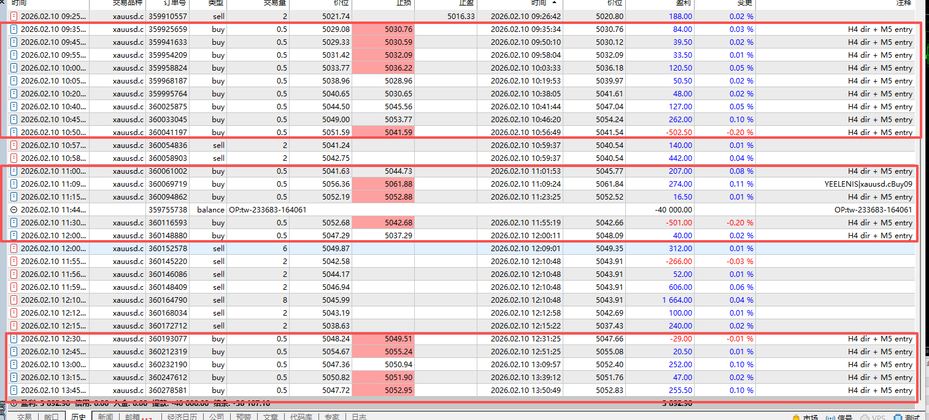This screenshot has height=420, width=929.
Task: Sort by the 订单号 column header
Action: click(175, 4)
